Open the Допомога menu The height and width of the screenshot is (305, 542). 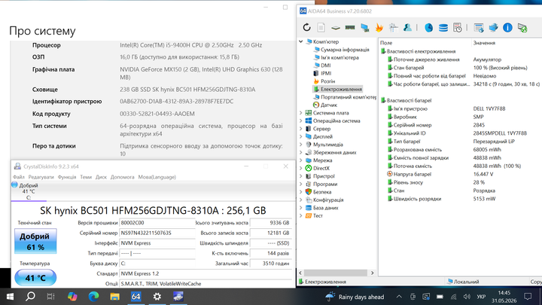123,177
